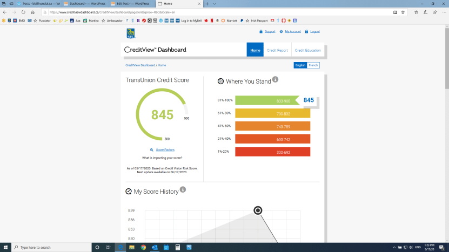This screenshot has width=449, height=252.
Task: Expand the tab list chevron
Action: (x=215, y=3)
